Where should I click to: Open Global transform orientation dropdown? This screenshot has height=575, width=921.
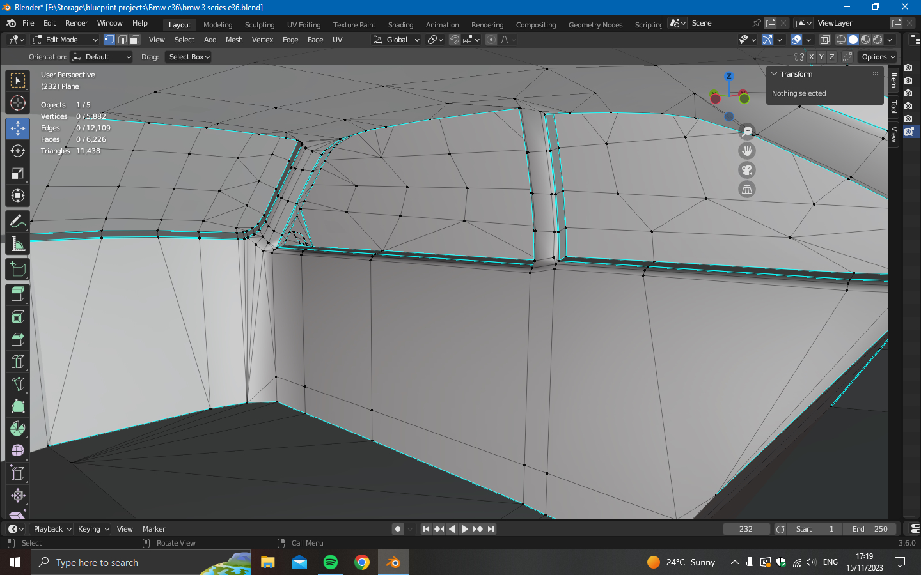point(397,40)
